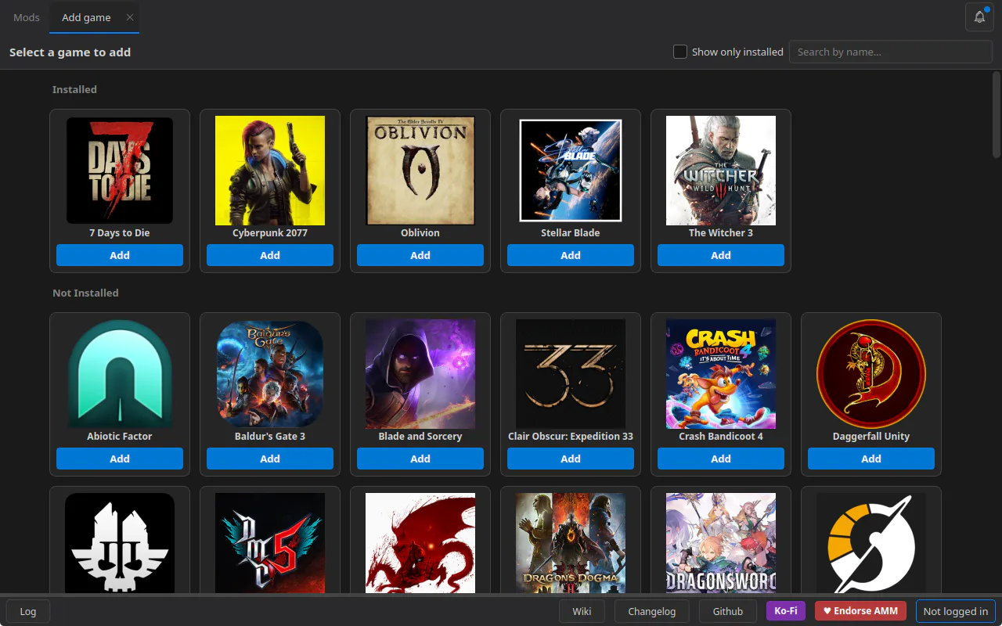Image resolution: width=1002 pixels, height=626 pixels.
Task: Click the Endorse AMM button
Action: pos(860,611)
